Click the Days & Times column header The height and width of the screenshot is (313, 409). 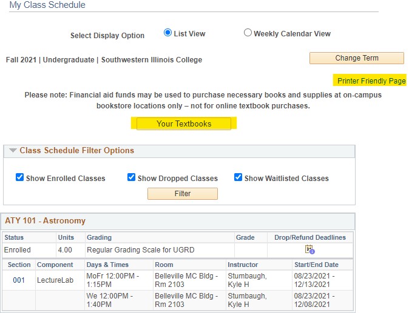point(107,265)
